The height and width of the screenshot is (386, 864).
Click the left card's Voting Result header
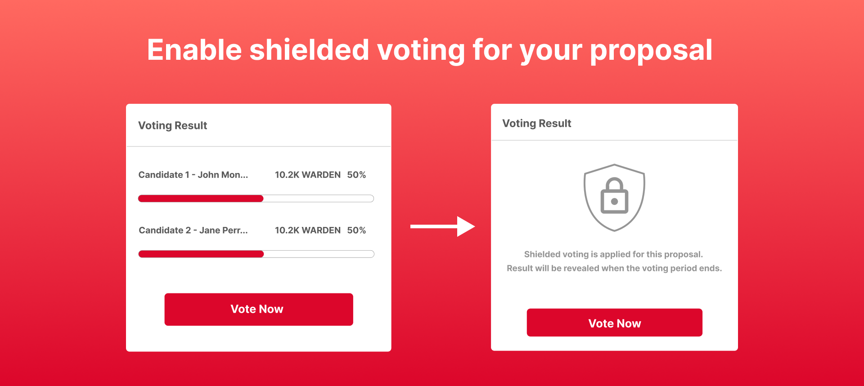pos(172,125)
